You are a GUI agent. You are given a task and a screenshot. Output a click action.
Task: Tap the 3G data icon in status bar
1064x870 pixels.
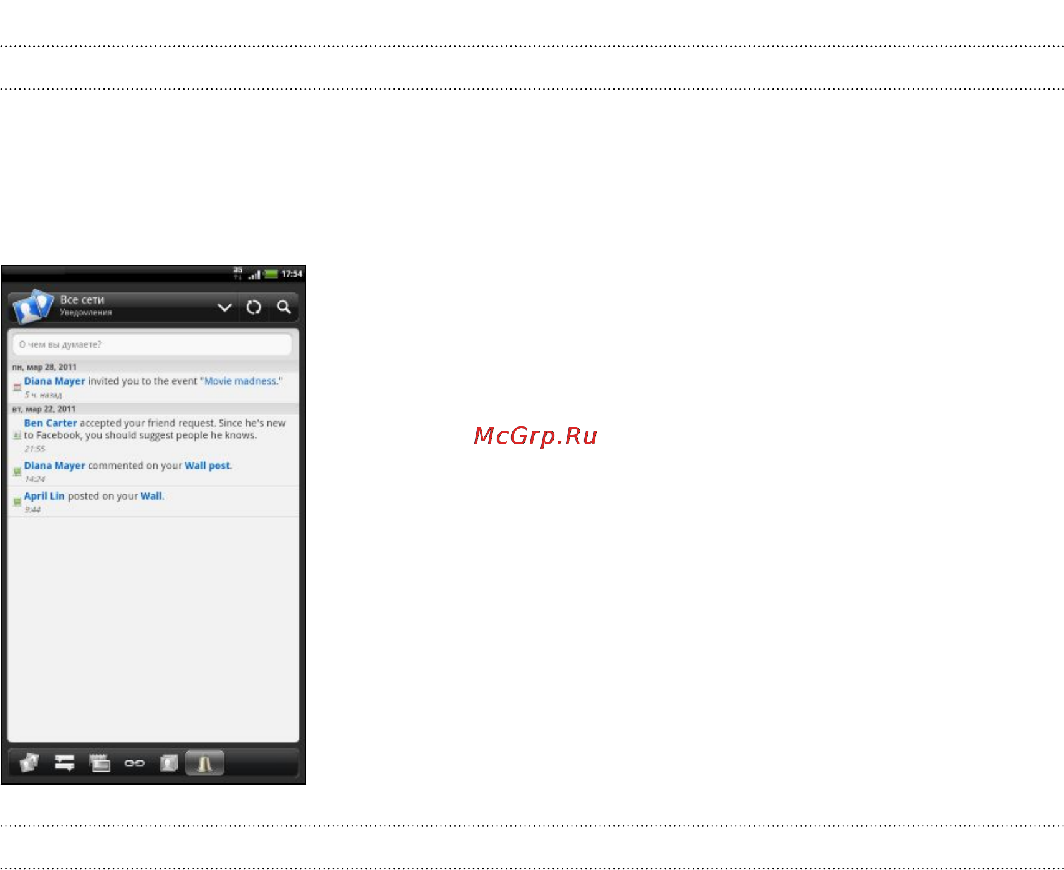pyautogui.click(x=238, y=274)
